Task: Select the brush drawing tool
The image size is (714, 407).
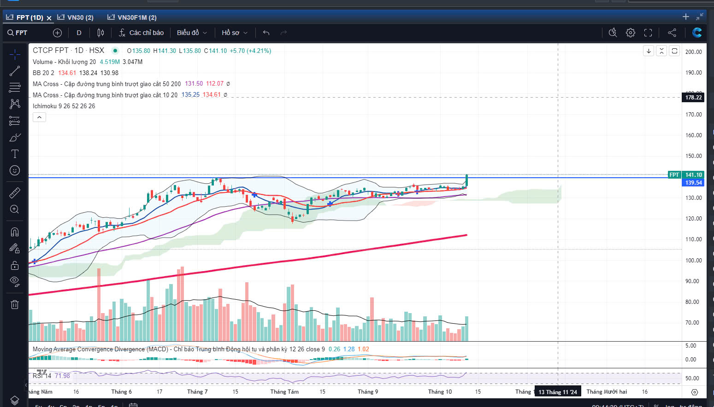Action: [15, 137]
